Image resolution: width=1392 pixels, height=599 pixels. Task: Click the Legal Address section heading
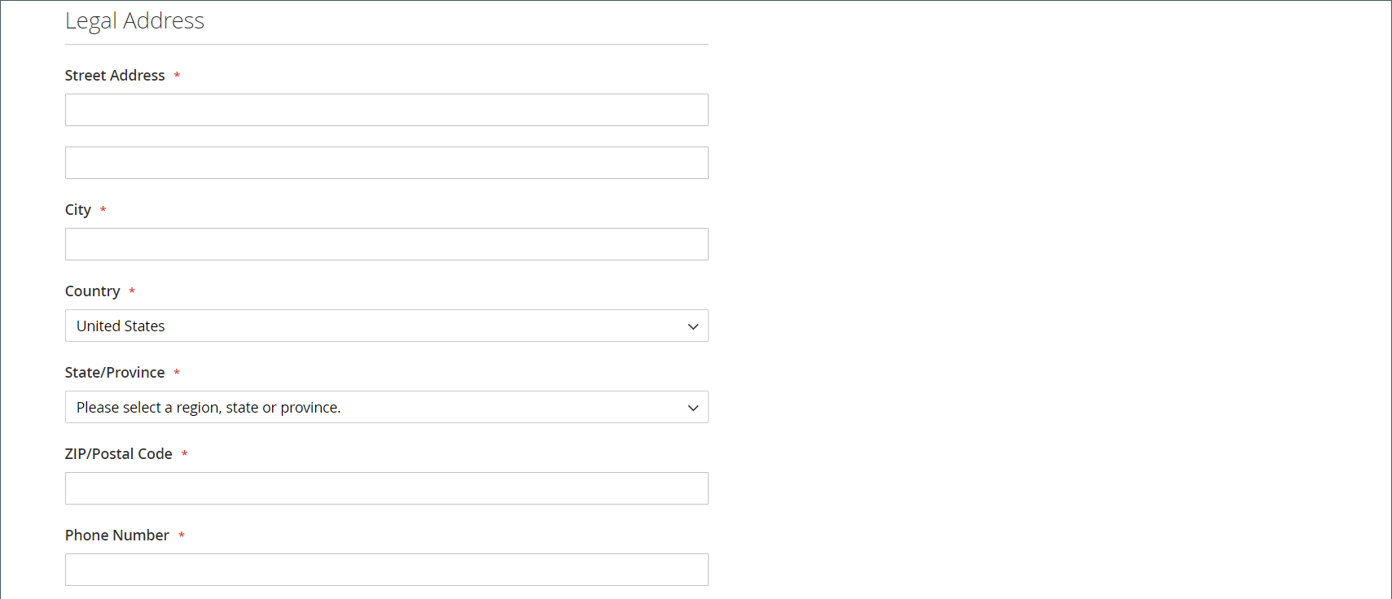[134, 21]
